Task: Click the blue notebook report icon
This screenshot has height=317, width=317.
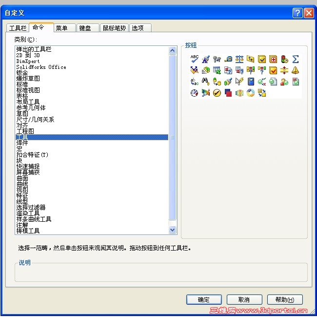Action: [251, 82]
